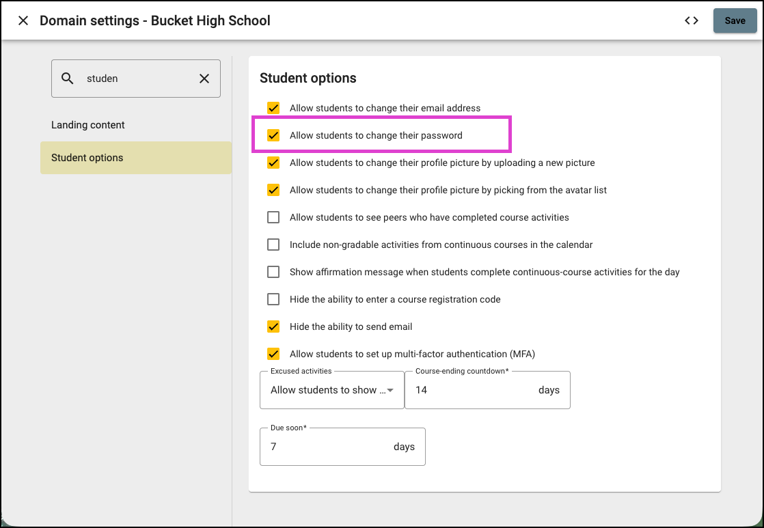Enable non-gradable activities in calendar
This screenshot has height=528, width=764.
(273, 245)
